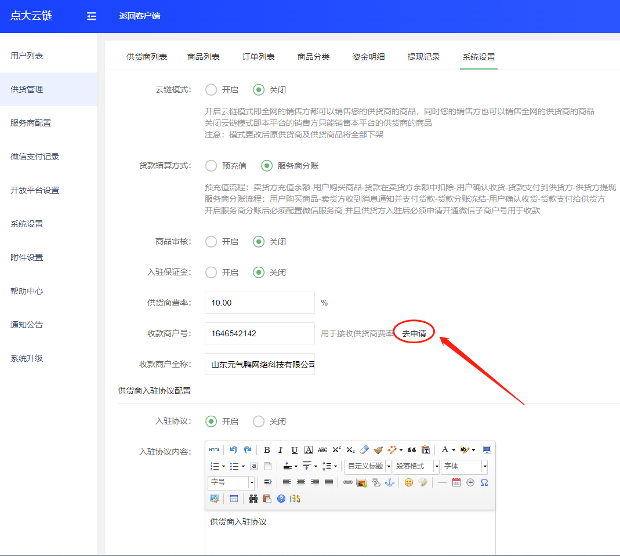Expand line height spacing arrow

pos(335,466)
